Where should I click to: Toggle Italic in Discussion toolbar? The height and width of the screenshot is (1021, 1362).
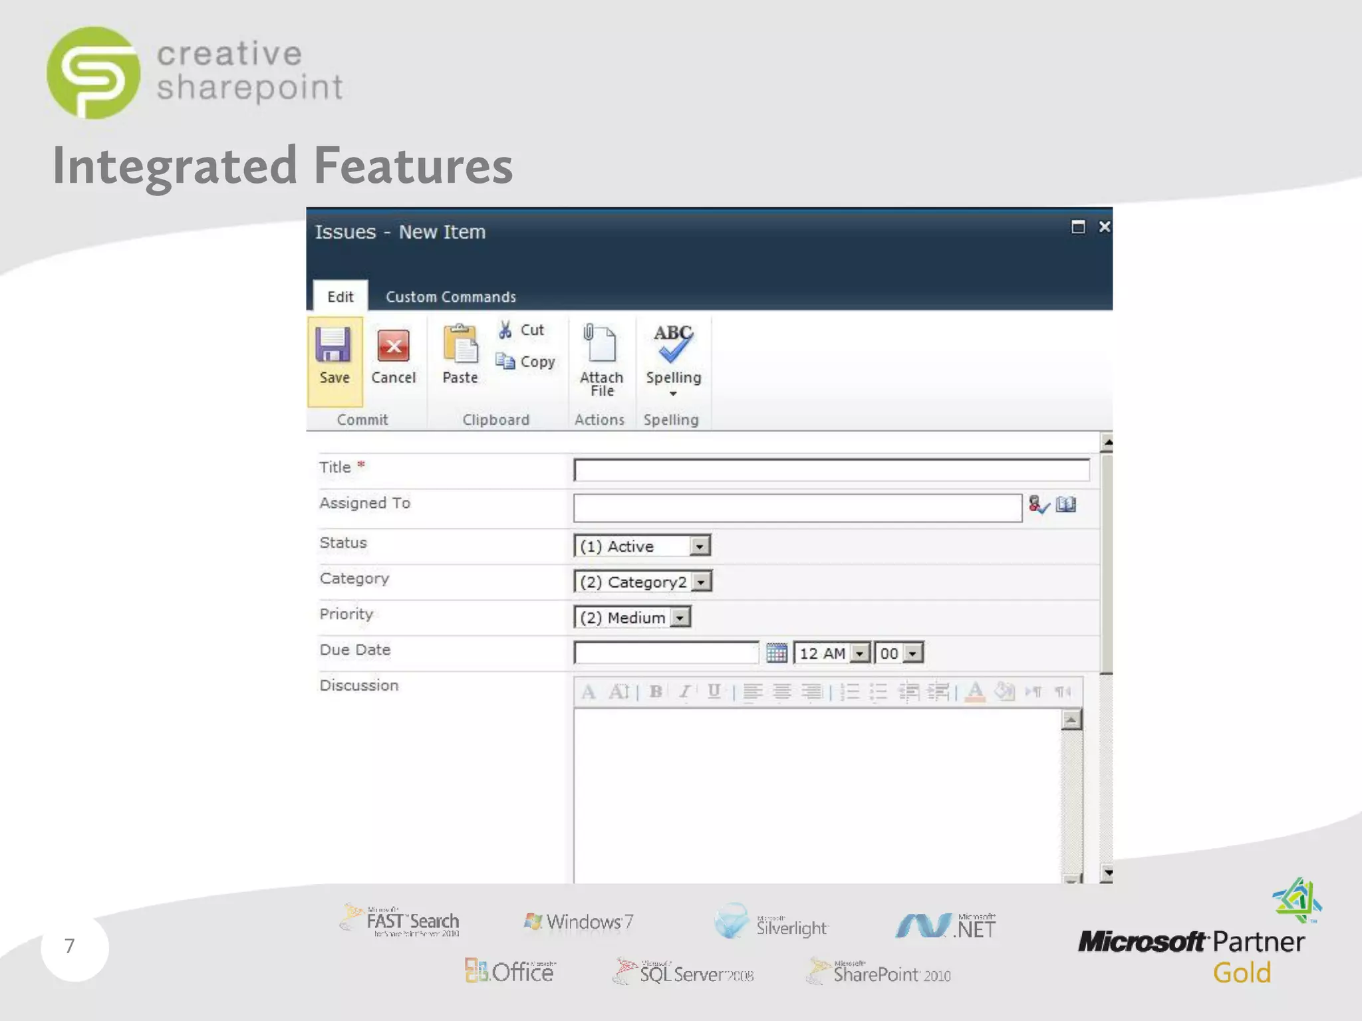pyautogui.click(x=684, y=692)
